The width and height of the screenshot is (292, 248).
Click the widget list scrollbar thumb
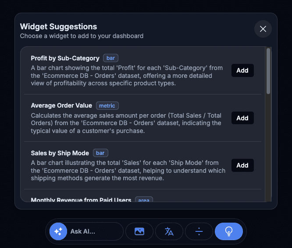click(x=268, y=70)
